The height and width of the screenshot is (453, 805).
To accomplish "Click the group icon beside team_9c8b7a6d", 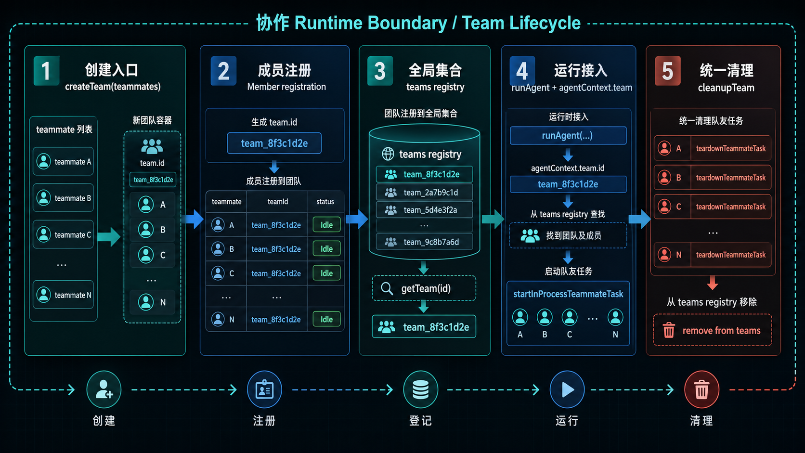I will pyautogui.click(x=391, y=242).
